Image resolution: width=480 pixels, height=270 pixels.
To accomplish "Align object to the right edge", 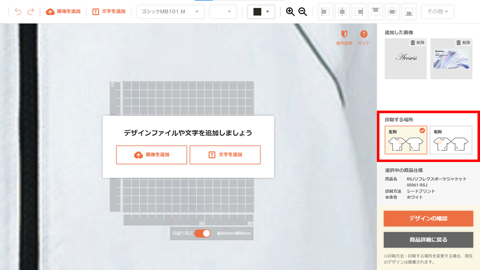I will [x=359, y=12].
